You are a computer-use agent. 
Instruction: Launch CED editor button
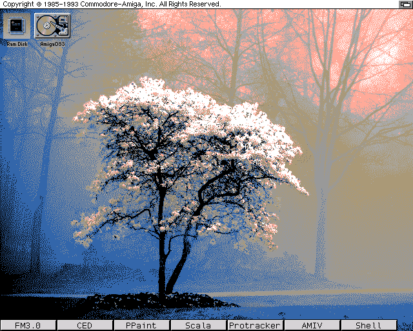pos(85,325)
